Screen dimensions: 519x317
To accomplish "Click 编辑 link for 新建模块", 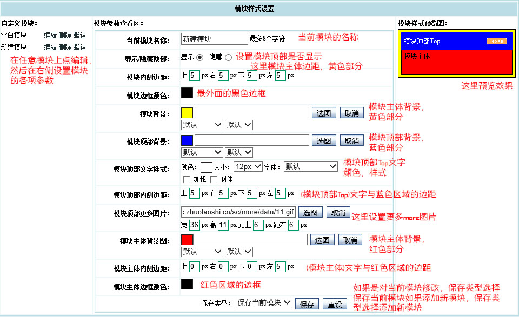I will 50,48.
